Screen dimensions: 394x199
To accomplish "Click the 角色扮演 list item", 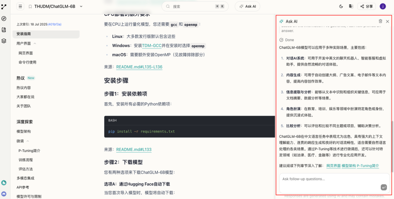I will (336, 112).
